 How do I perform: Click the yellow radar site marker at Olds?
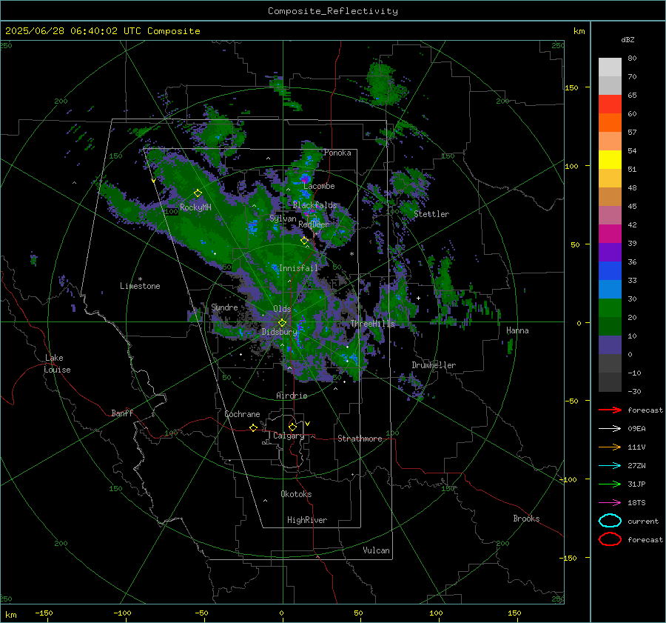tap(282, 323)
